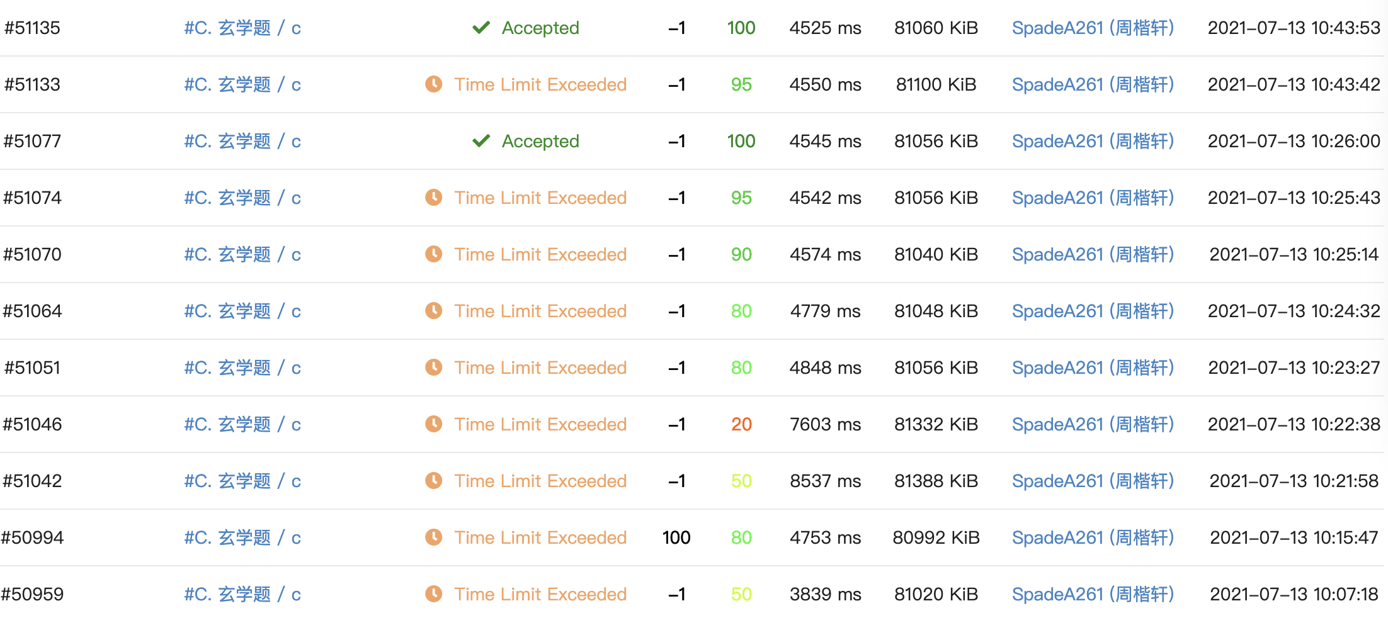Screen dimensions: 1388x618
Task: Click the score 95 in row #51074
Action: pos(741,198)
